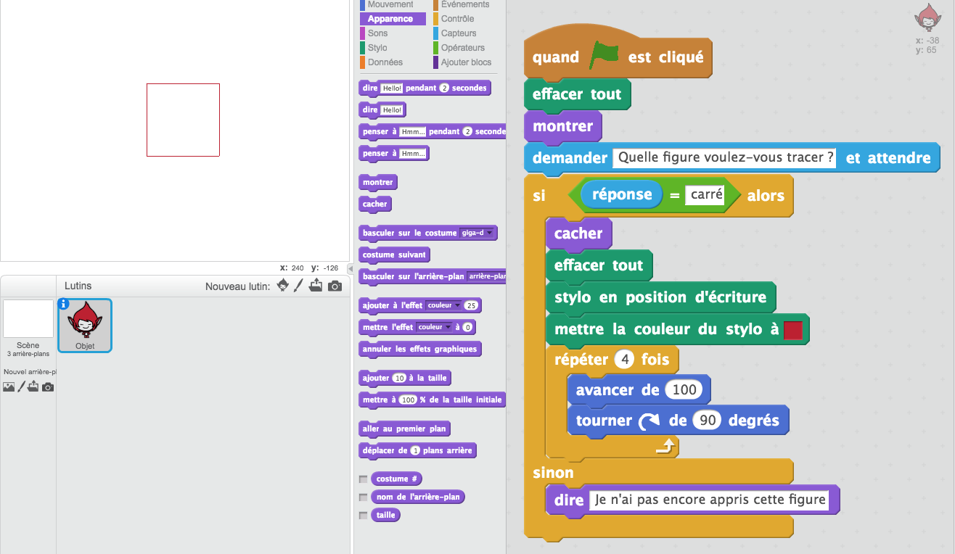Open effect dropdown in 'ajouter à l'effet' block
Viewport: 955px width, 554px height.
[x=443, y=305]
